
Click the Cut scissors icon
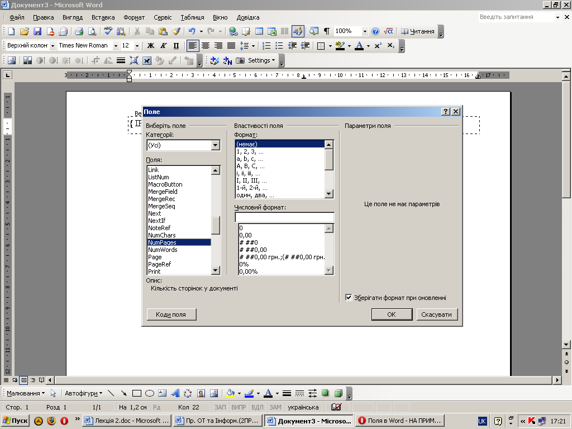click(x=137, y=31)
